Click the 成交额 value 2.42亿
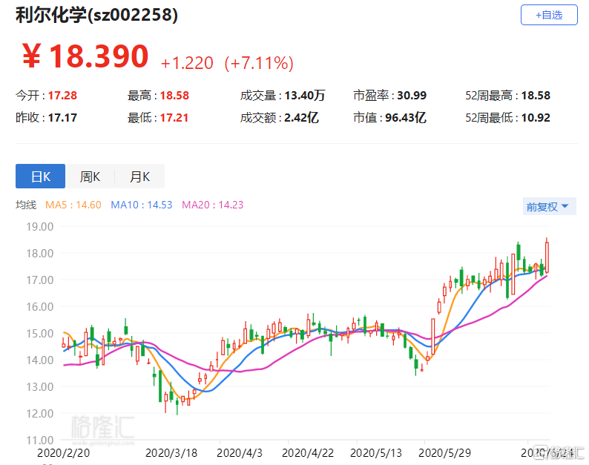Screen dimensions: 589x465 click(x=302, y=118)
